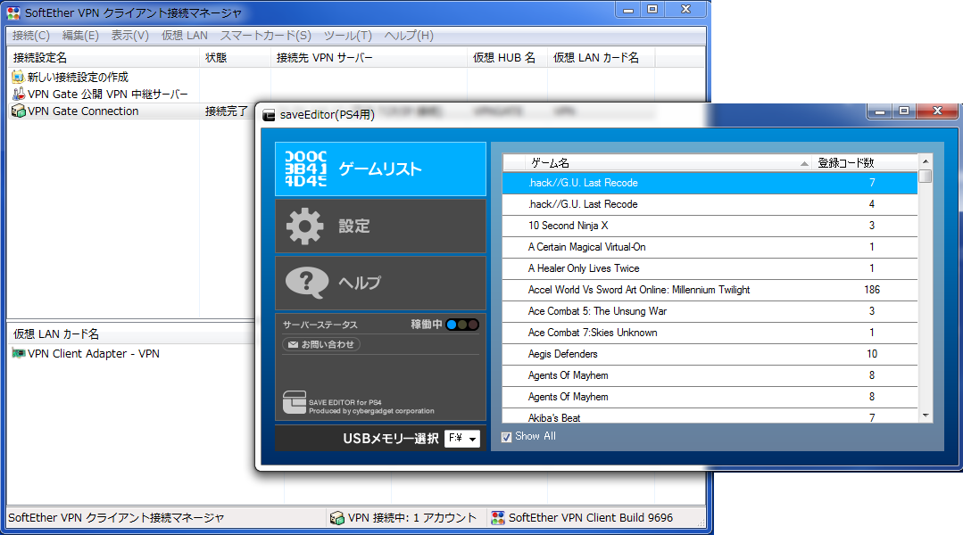Sort by 登録コード数 column header
This screenshot has height=535, width=963.
[x=845, y=163]
